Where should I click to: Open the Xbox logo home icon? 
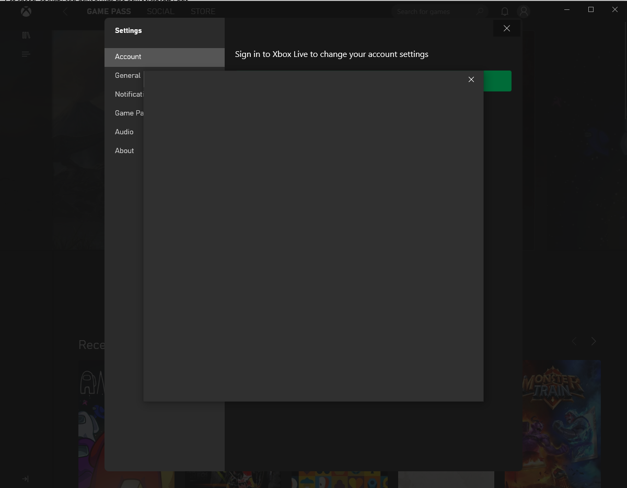(26, 11)
